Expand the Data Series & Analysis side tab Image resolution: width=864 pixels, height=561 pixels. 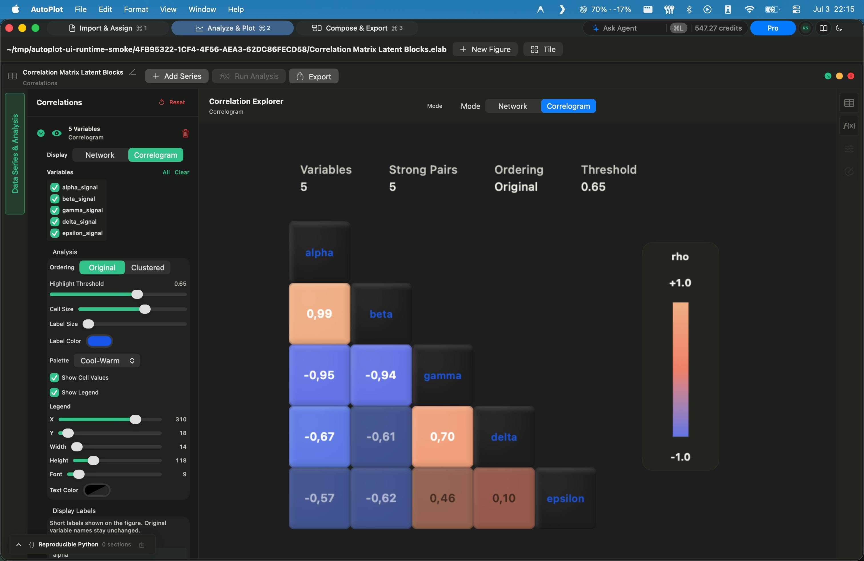pos(15,153)
